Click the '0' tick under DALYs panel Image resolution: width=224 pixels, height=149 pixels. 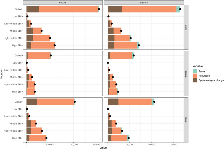(x=26, y=145)
